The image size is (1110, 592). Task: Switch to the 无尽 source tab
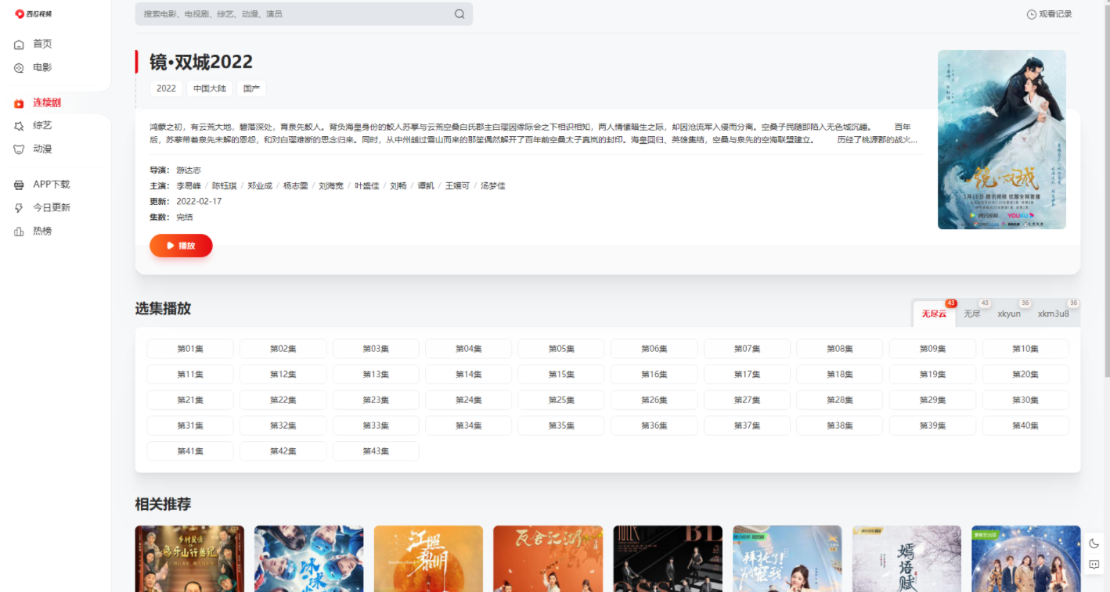pos(971,314)
